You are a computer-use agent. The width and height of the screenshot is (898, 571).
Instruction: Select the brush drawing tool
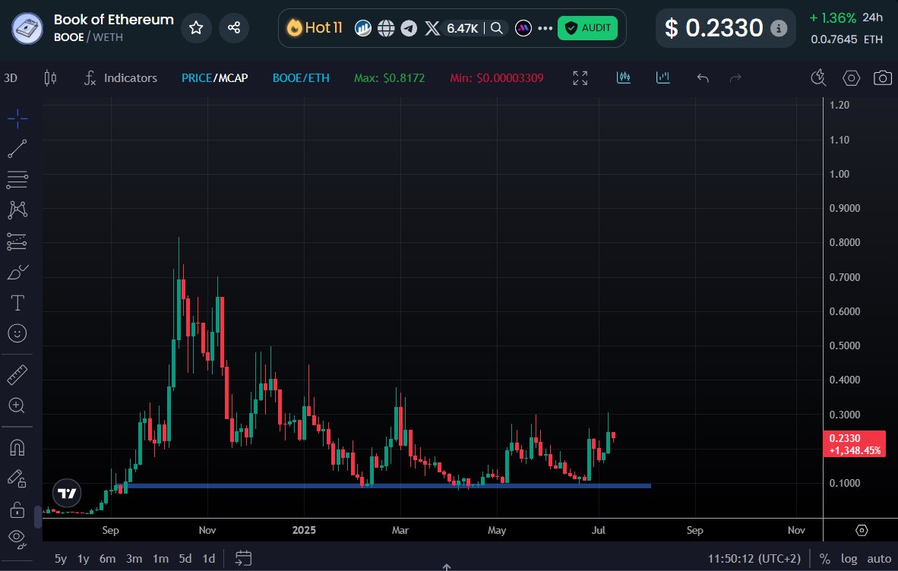pos(17,273)
